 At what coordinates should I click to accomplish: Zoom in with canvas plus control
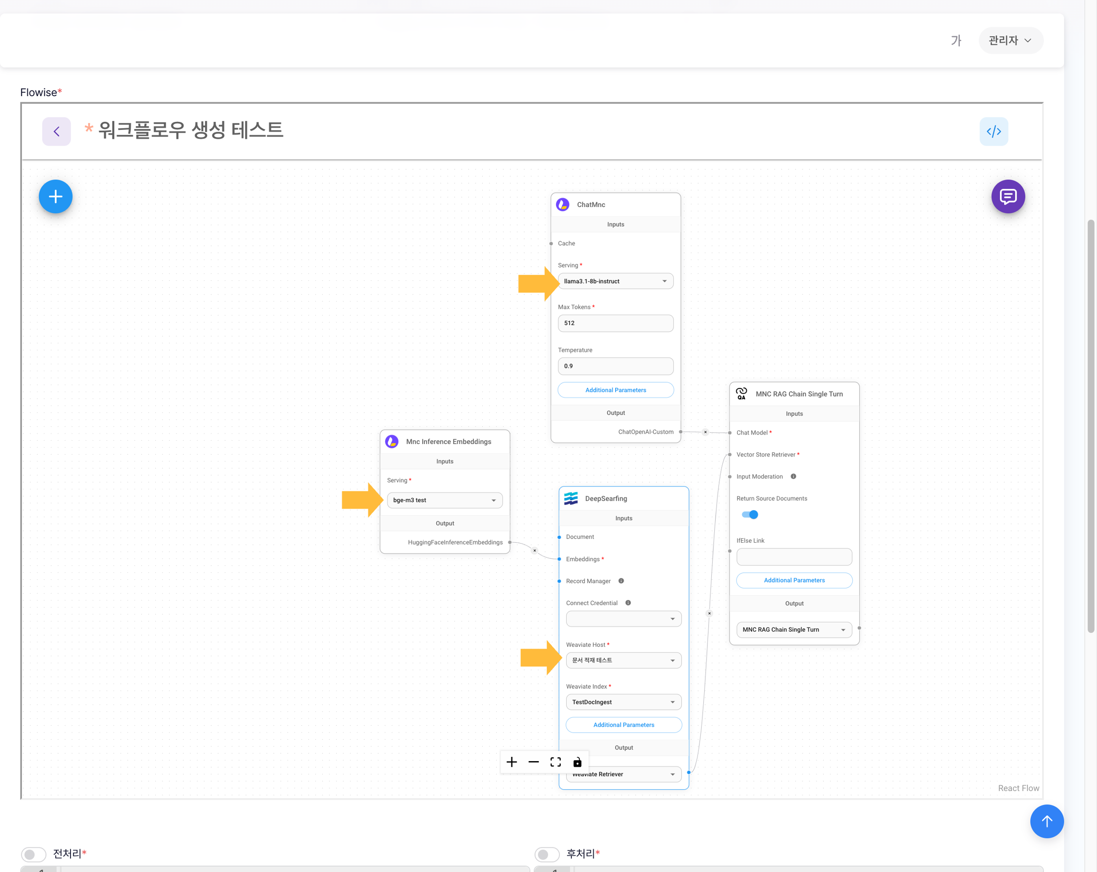pyautogui.click(x=511, y=762)
